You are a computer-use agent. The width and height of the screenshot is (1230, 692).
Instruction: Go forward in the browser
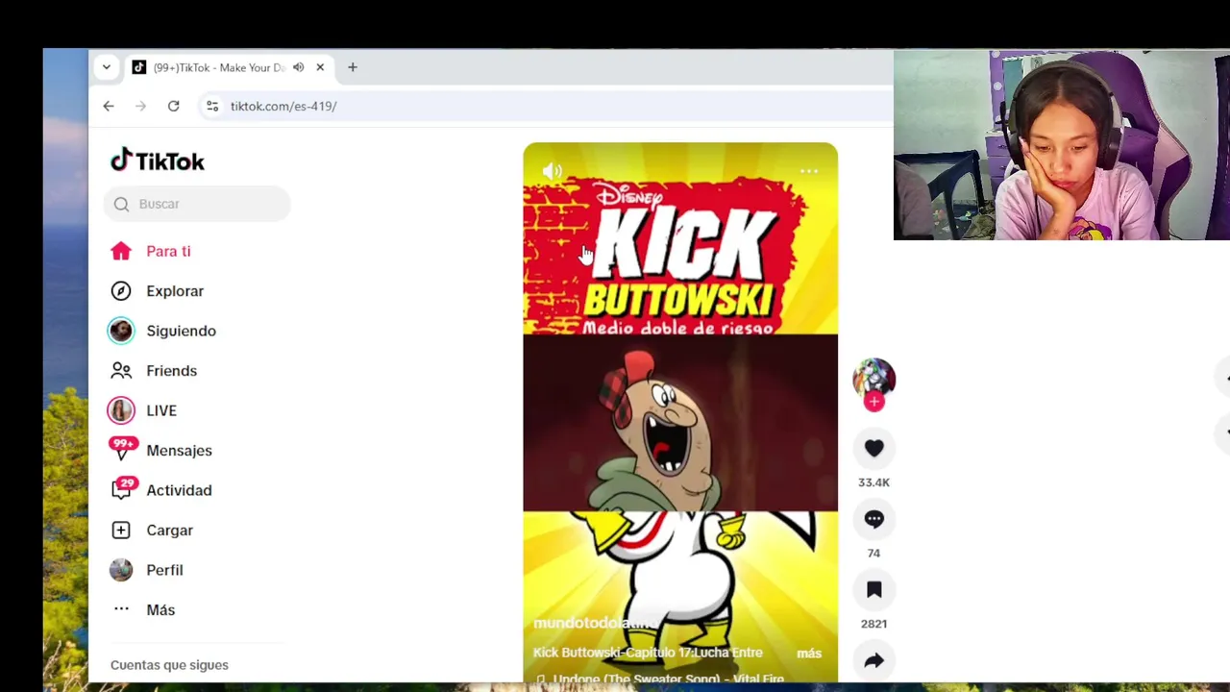[141, 106]
